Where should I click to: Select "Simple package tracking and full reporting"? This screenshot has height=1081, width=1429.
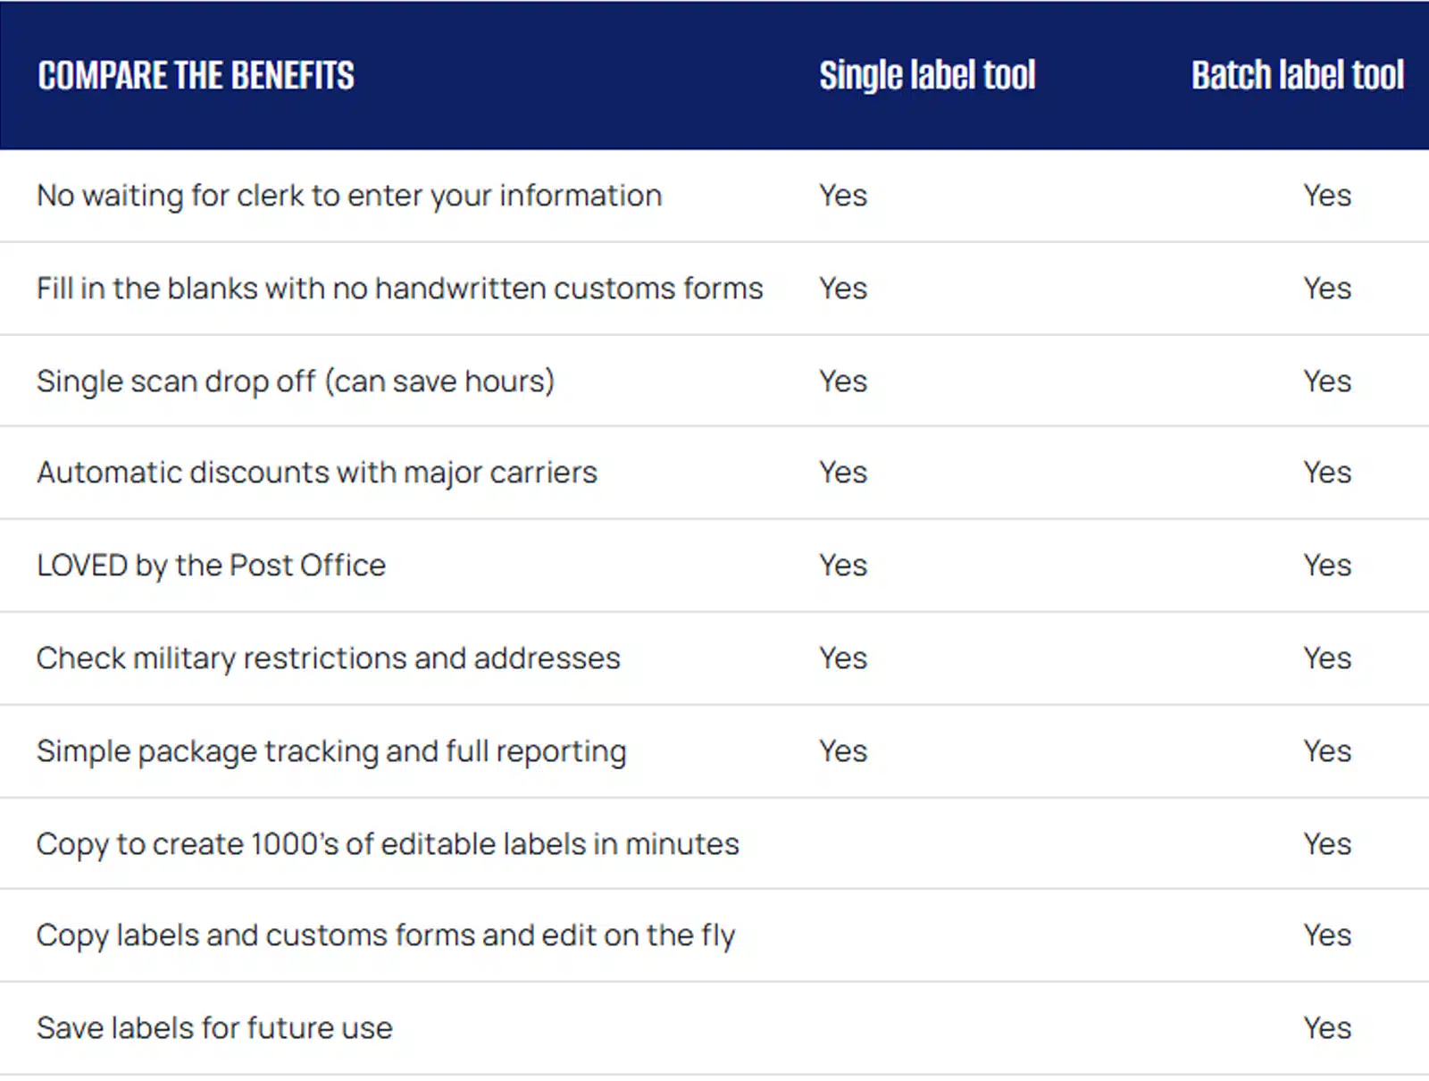[x=331, y=751]
